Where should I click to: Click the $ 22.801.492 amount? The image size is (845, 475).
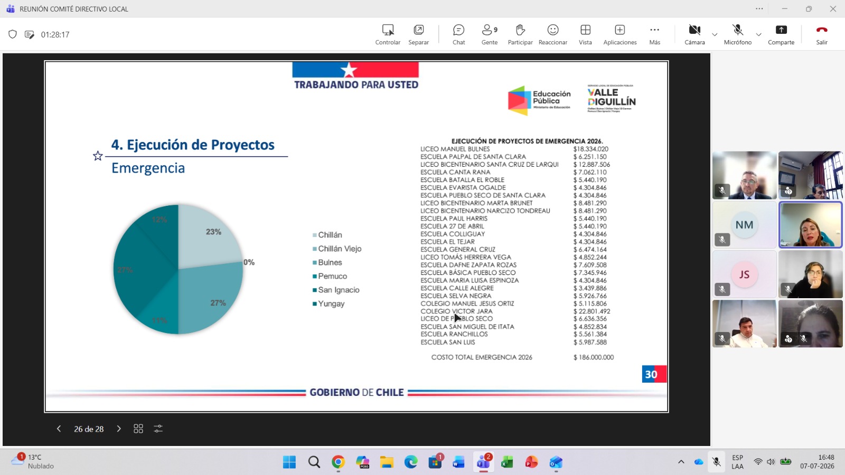(592, 311)
